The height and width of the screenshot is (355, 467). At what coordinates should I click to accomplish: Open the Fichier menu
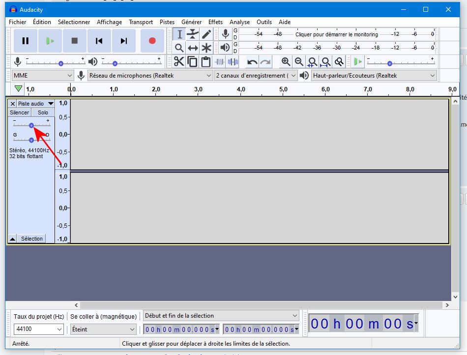pos(18,22)
